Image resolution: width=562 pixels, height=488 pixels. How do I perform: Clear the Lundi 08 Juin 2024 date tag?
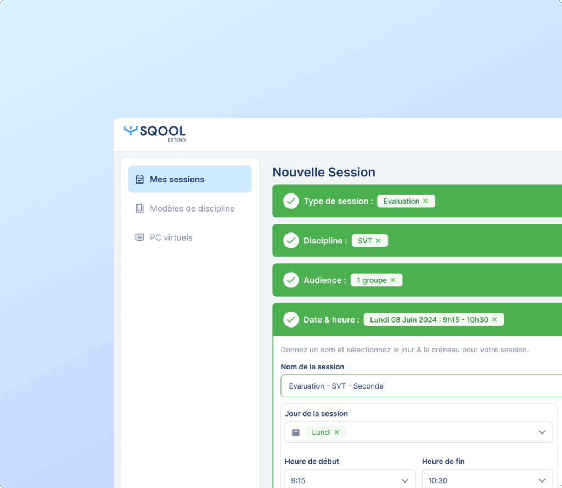click(494, 320)
